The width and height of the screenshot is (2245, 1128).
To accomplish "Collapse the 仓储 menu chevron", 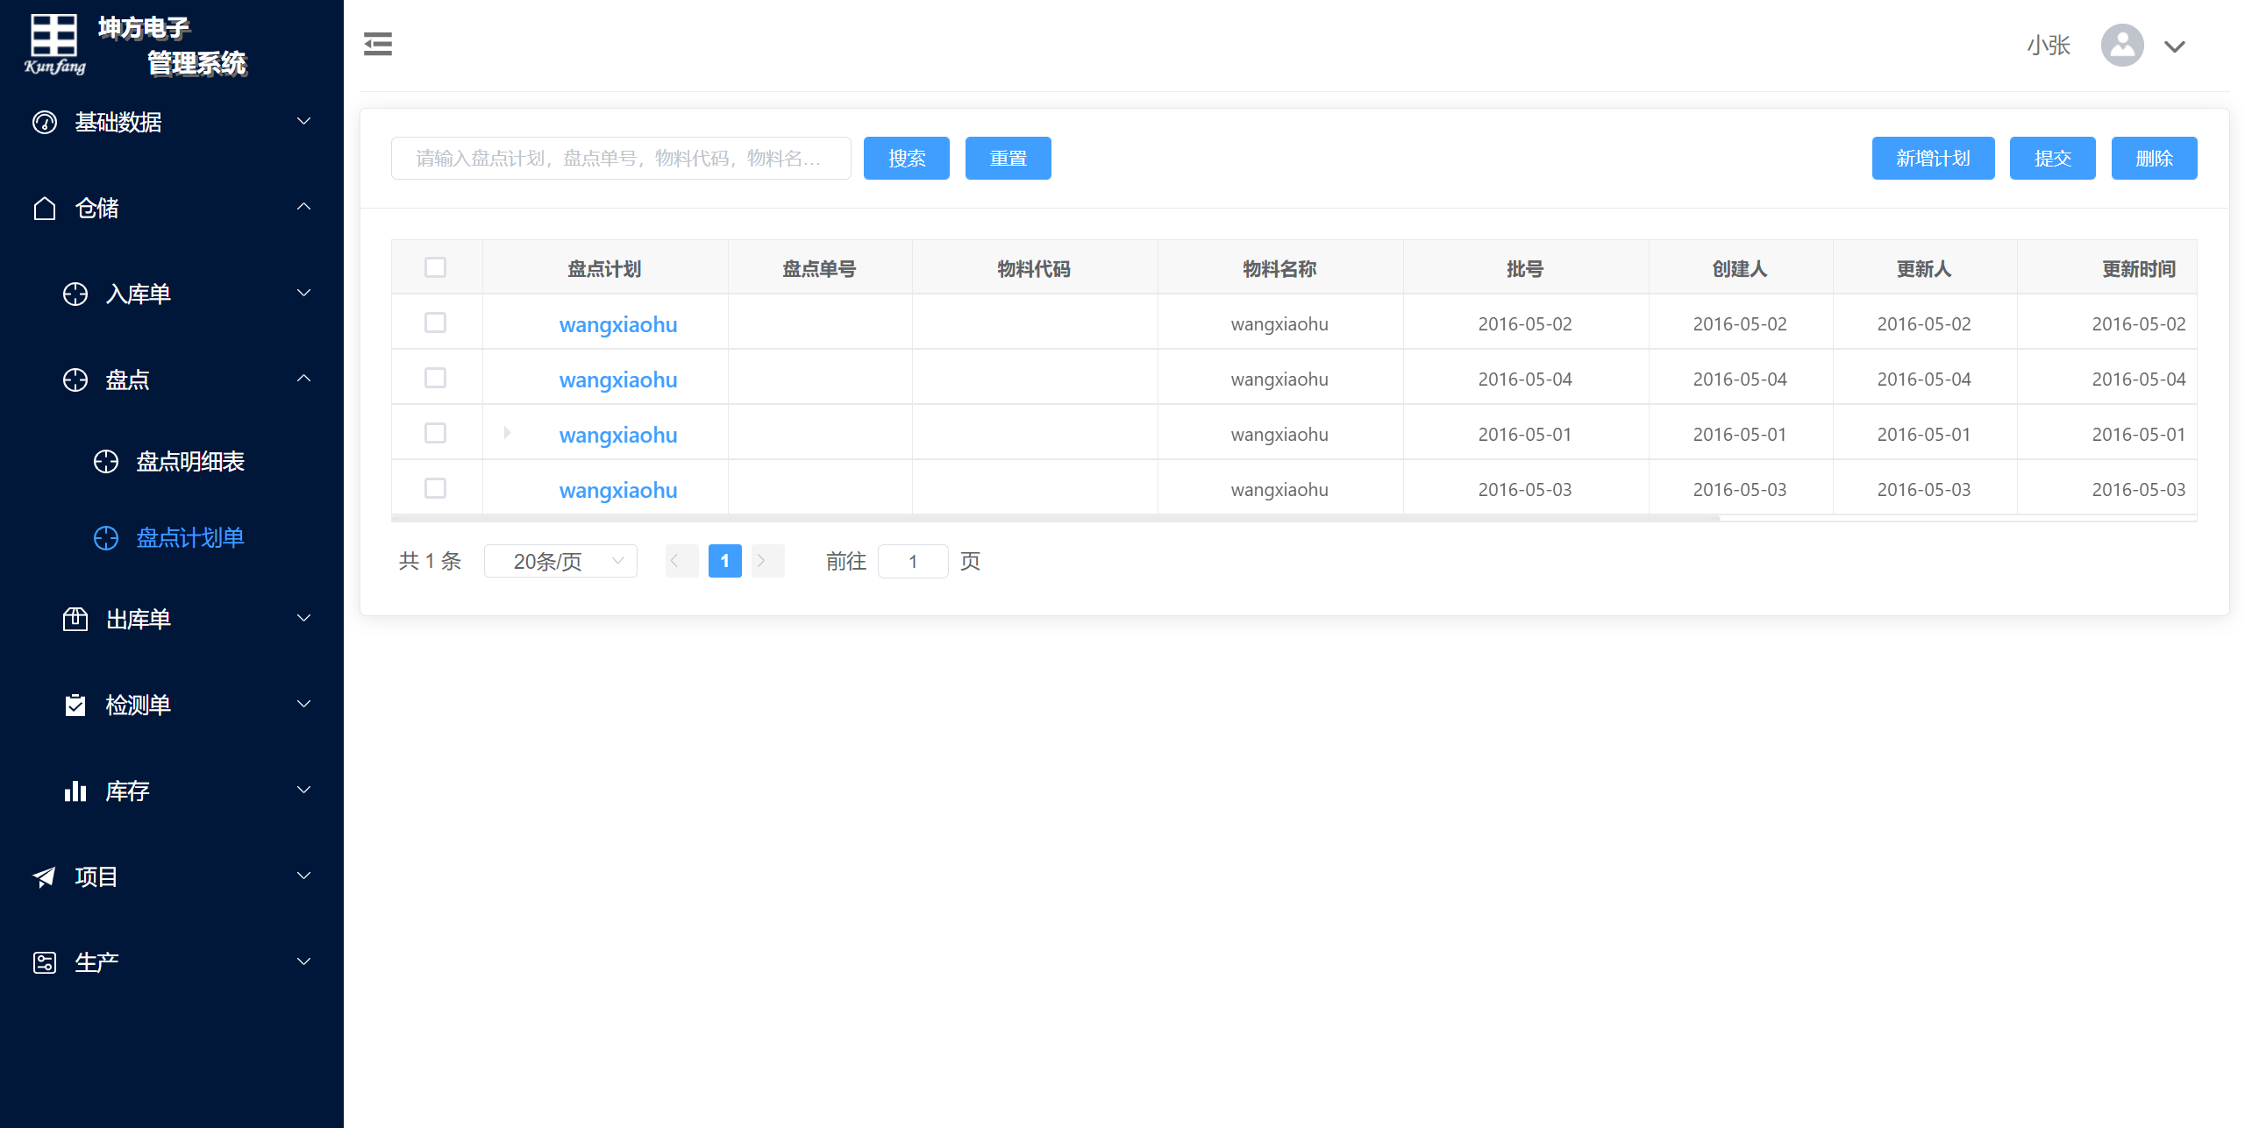I will [x=304, y=207].
